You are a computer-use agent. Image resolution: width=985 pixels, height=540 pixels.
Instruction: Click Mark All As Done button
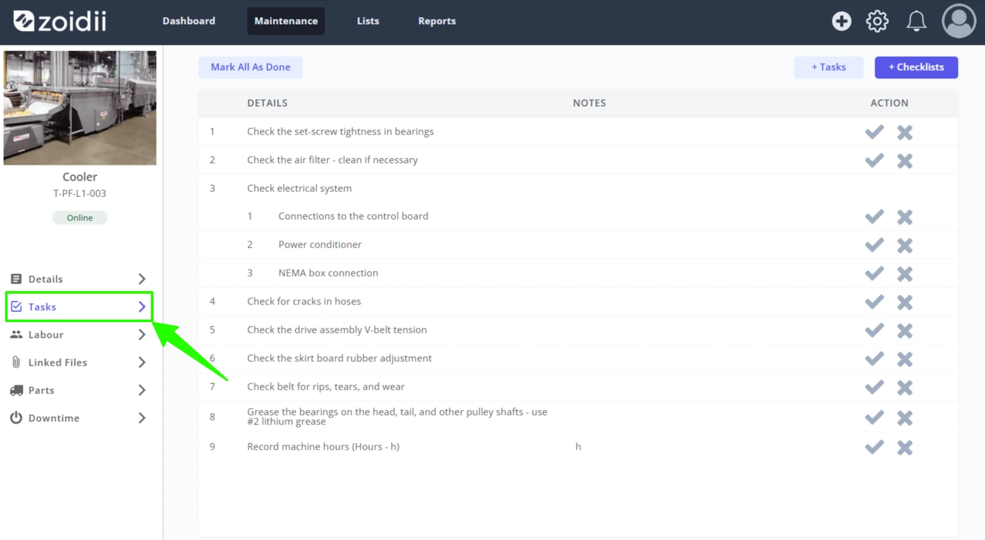coord(251,67)
